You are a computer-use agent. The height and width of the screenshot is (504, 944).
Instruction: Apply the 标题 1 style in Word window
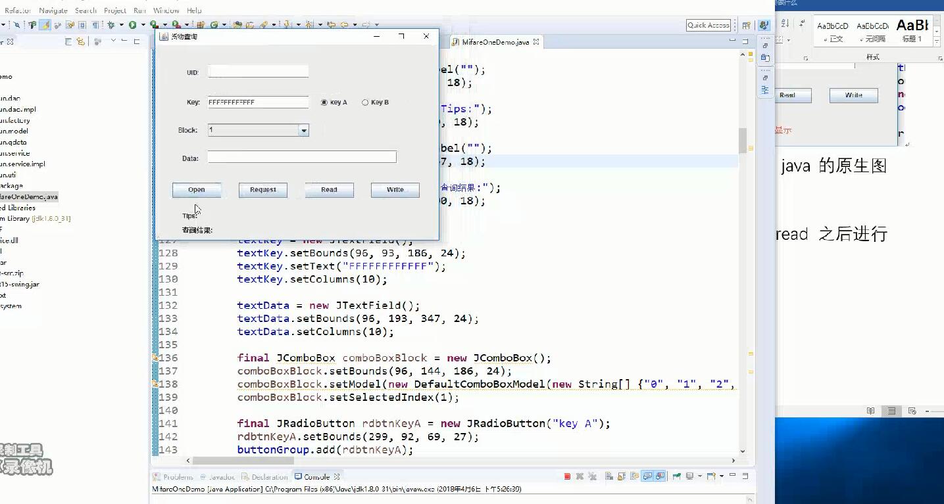(x=912, y=32)
